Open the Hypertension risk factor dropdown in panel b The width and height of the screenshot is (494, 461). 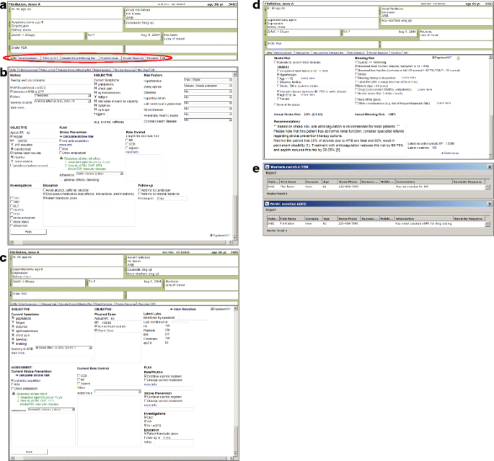[208, 80]
